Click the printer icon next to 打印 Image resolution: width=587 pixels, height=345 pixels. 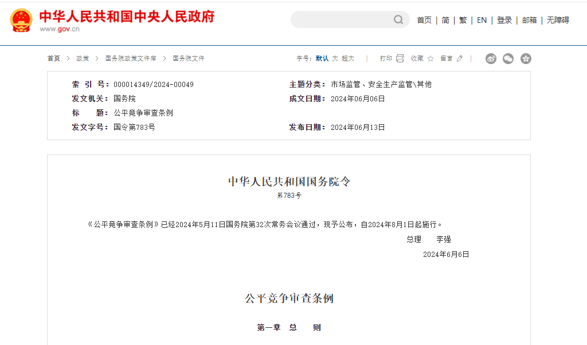pyautogui.click(x=400, y=58)
